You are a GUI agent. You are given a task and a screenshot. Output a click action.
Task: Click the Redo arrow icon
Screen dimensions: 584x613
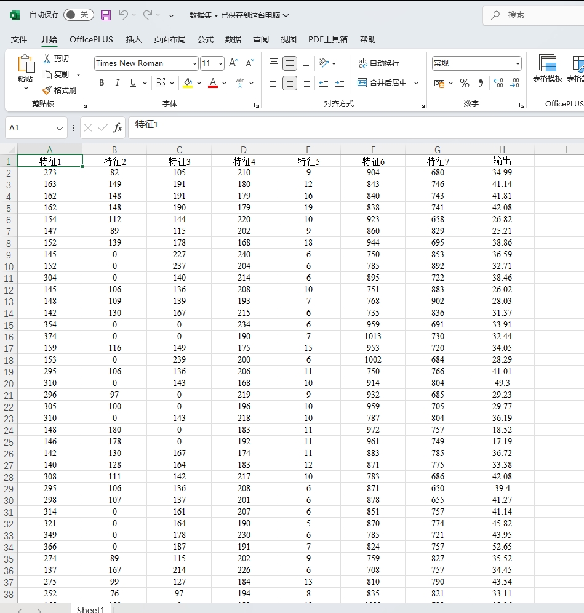click(148, 15)
